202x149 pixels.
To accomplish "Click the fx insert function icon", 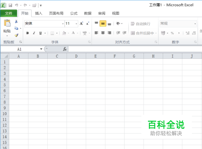I will (x=65, y=49).
